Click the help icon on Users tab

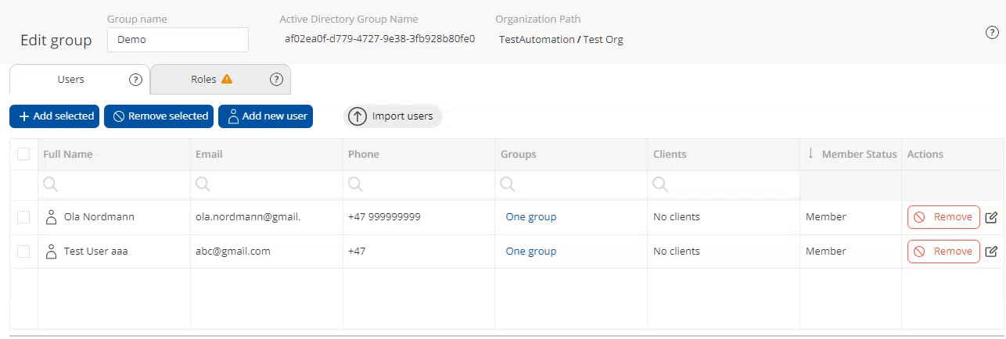[x=135, y=80]
